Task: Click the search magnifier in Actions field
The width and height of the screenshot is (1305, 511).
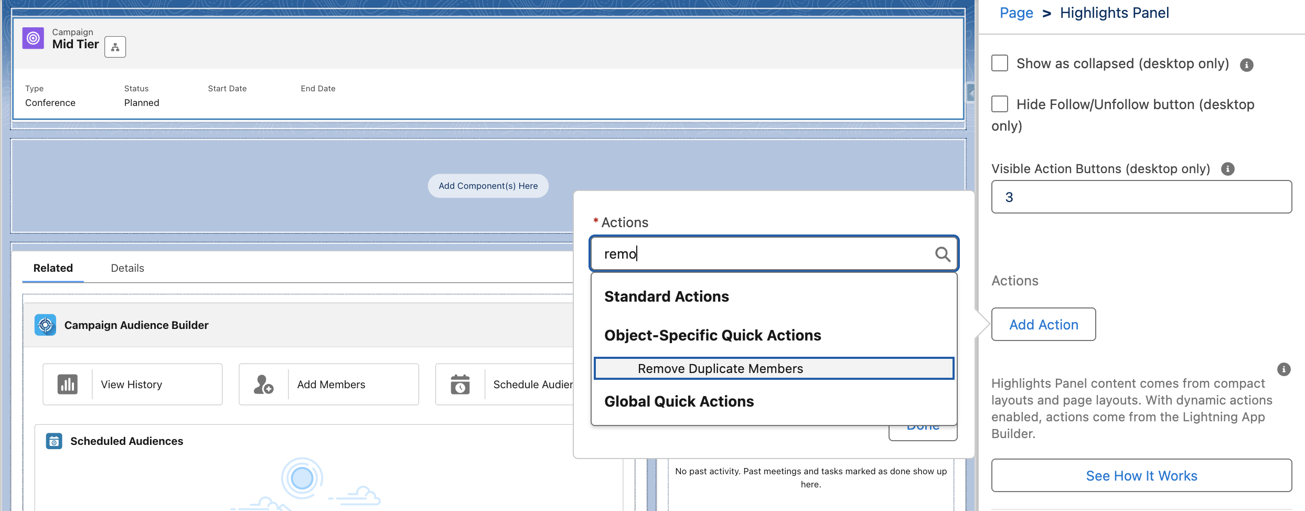Action: [943, 254]
